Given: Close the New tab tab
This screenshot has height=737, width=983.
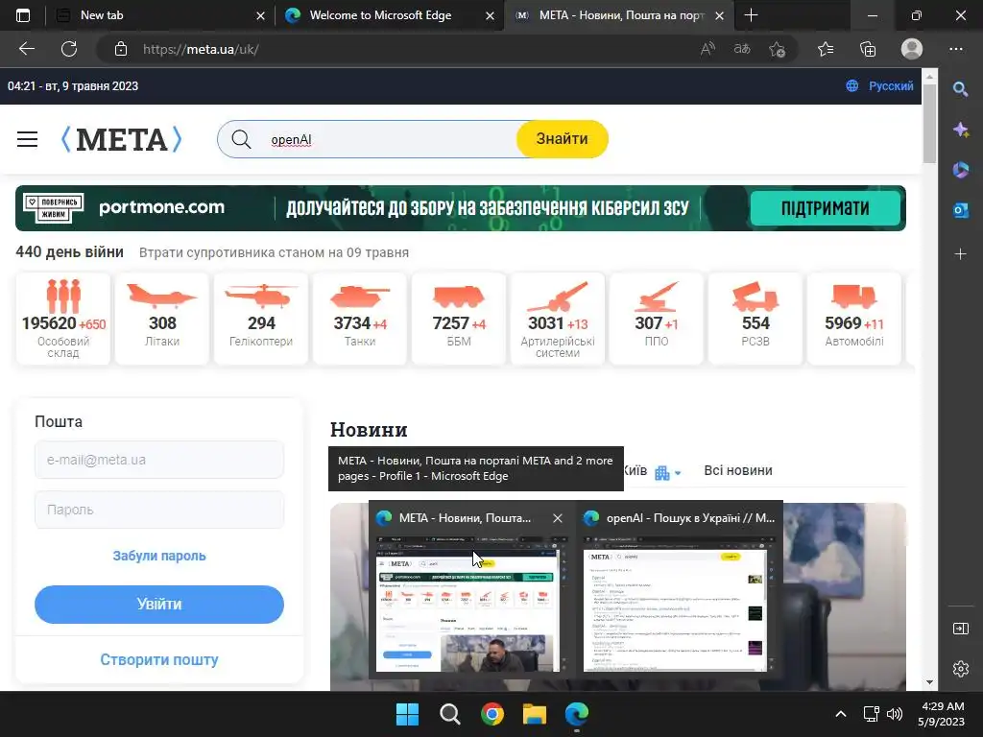Looking at the screenshot, I should (x=261, y=15).
